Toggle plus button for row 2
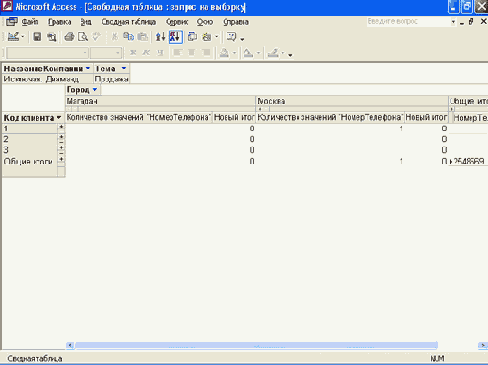Screen dimensions: 488x365 point(61,137)
